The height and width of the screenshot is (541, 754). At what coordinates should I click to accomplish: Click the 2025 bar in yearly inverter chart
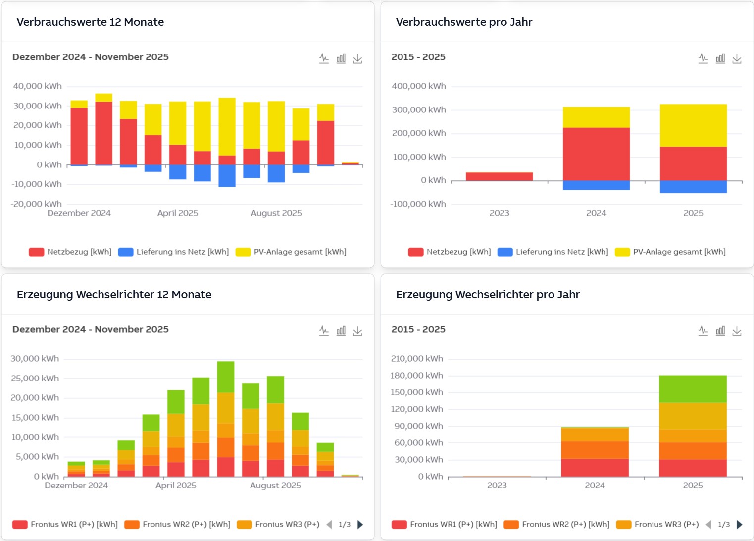[693, 426]
